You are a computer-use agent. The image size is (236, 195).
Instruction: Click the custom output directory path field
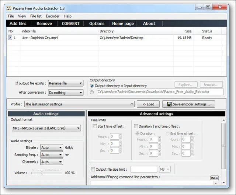pos(160,92)
